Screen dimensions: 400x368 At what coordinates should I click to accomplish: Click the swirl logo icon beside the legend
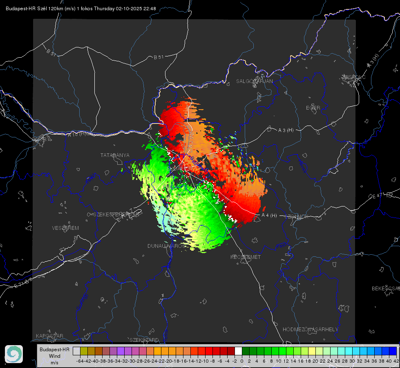pyautogui.click(x=14, y=354)
